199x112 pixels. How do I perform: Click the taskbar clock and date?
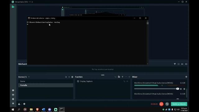click(x=184, y=110)
